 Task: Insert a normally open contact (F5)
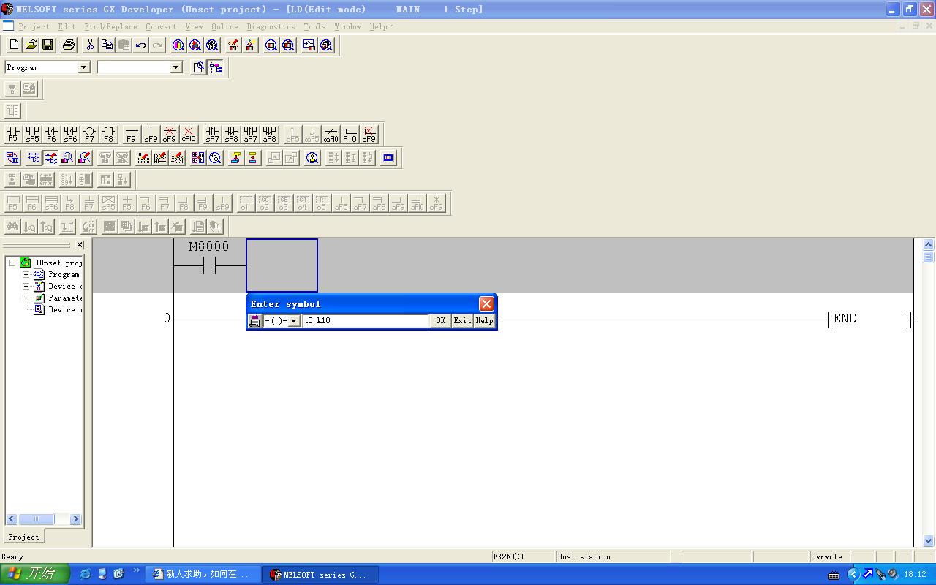tap(13, 134)
